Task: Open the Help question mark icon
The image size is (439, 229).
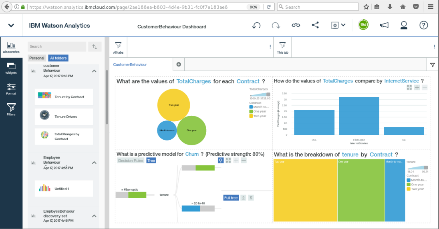Action: pyautogui.click(x=424, y=25)
